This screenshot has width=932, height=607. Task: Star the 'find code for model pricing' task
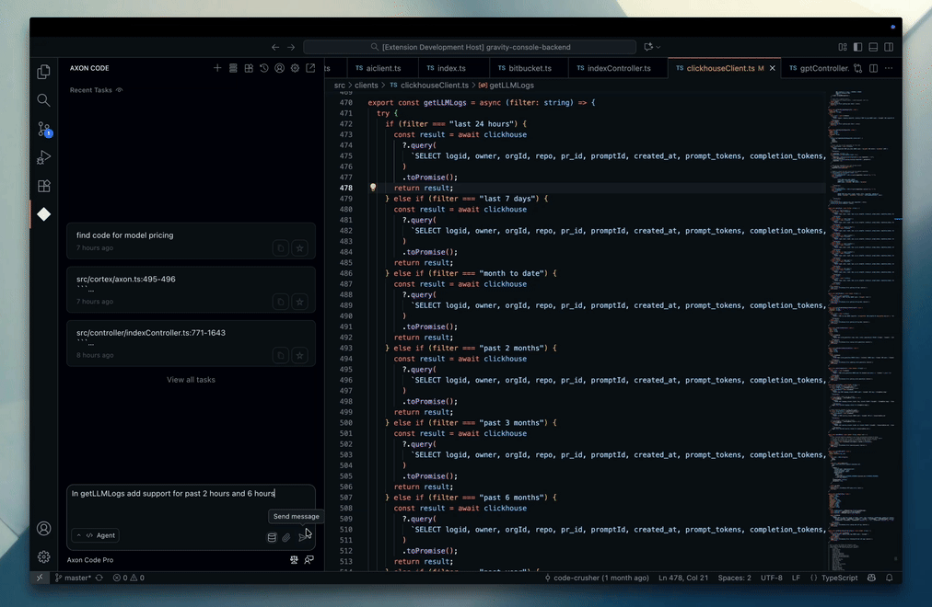click(x=299, y=248)
